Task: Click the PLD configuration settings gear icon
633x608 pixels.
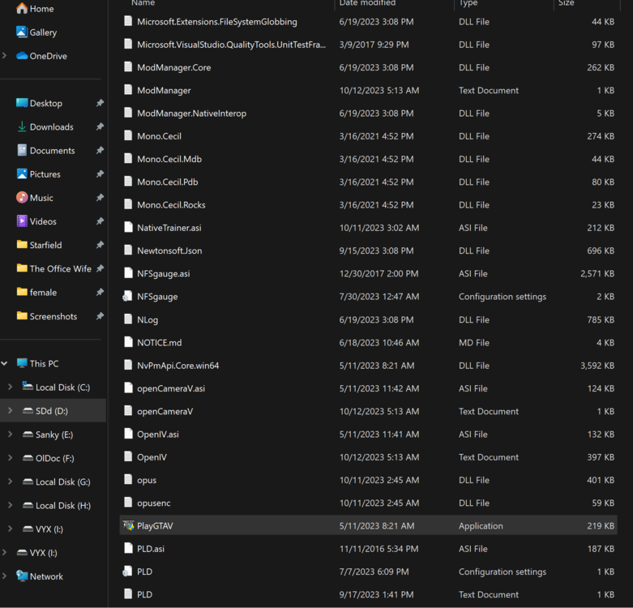Action: click(127, 572)
